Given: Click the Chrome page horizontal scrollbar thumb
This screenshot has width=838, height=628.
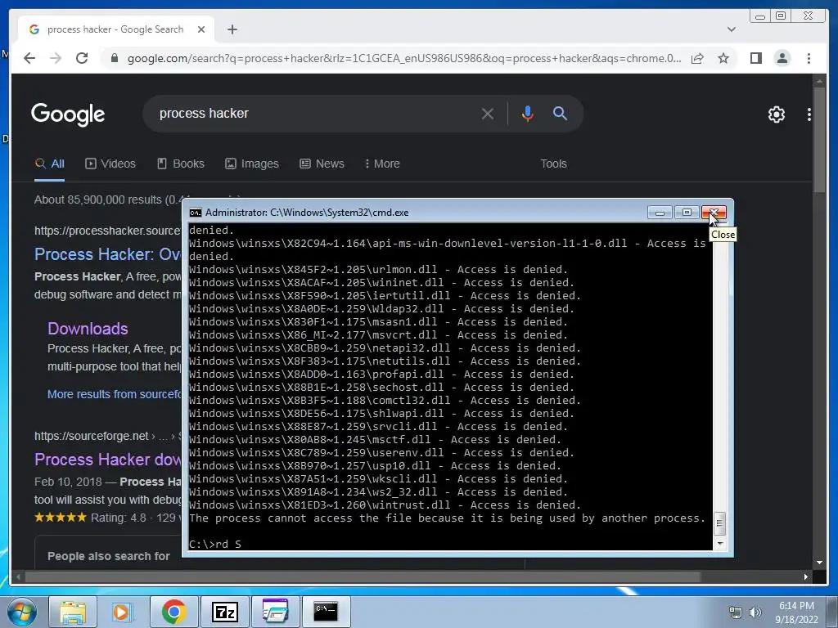Looking at the screenshot, I should pyautogui.click(x=363, y=576).
